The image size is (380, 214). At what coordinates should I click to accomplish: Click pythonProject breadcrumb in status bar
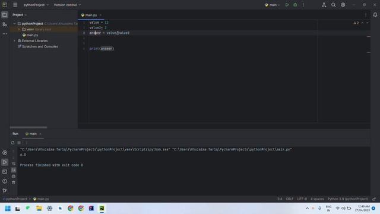[14, 199]
